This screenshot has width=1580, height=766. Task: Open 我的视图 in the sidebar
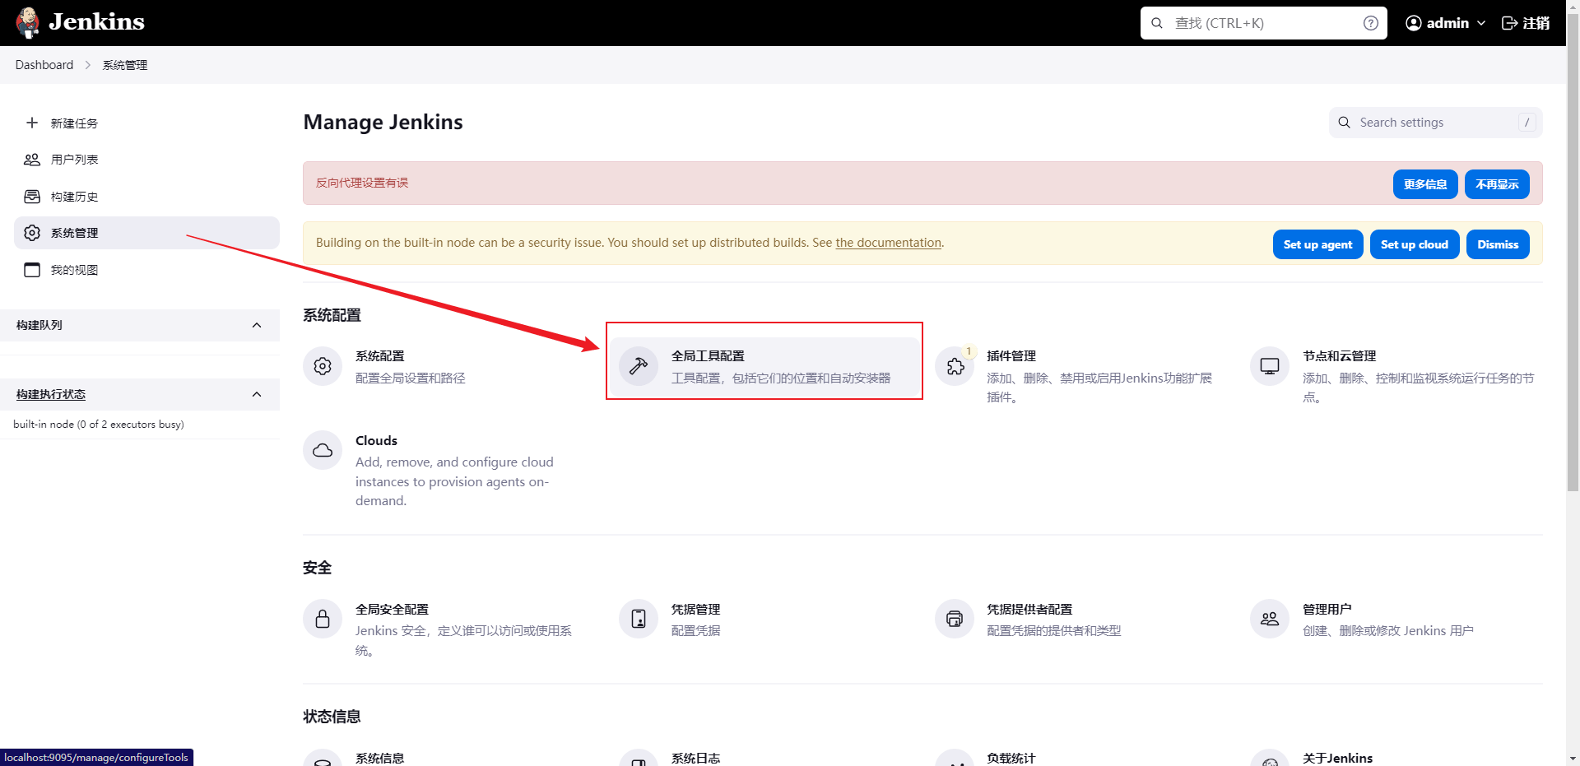coord(146,270)
